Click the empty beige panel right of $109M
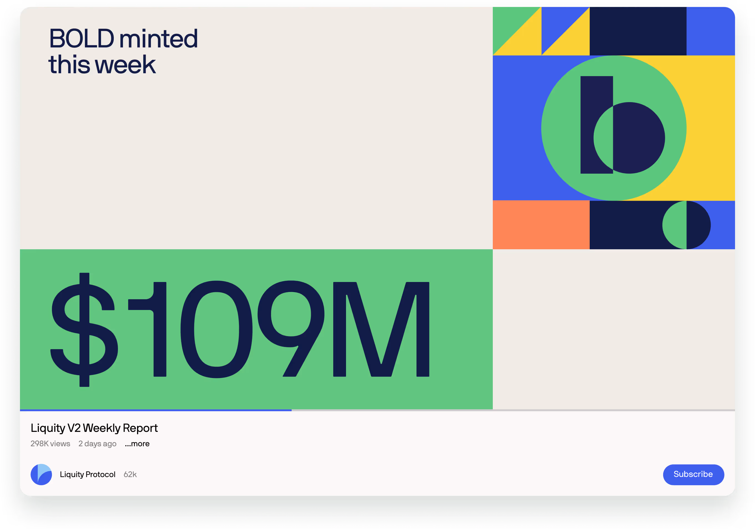The height and width of the screenshot is (529, 755). click(613, 329)
